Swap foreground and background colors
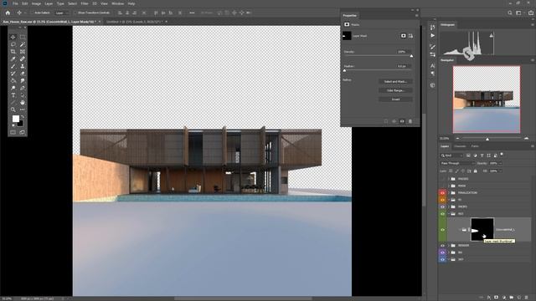 pos(23,117)
